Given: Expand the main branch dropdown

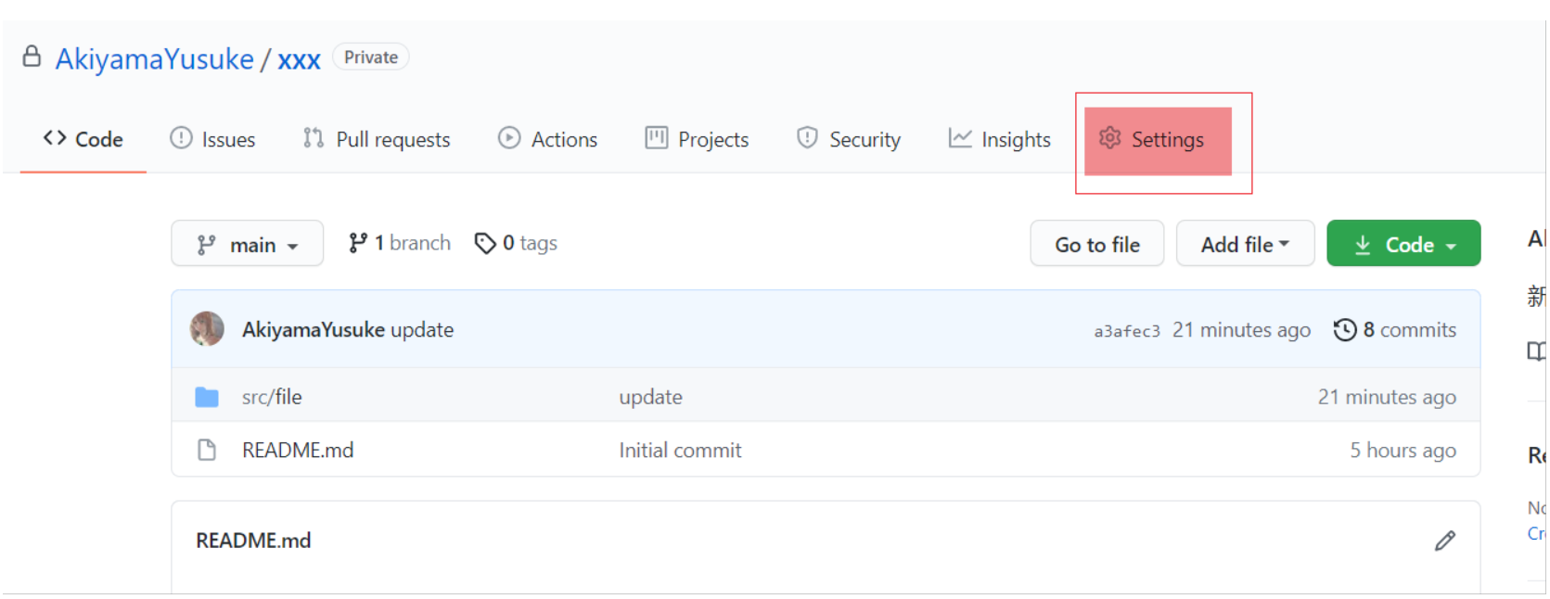Looking at the screenshot, I should coord(248,244).
